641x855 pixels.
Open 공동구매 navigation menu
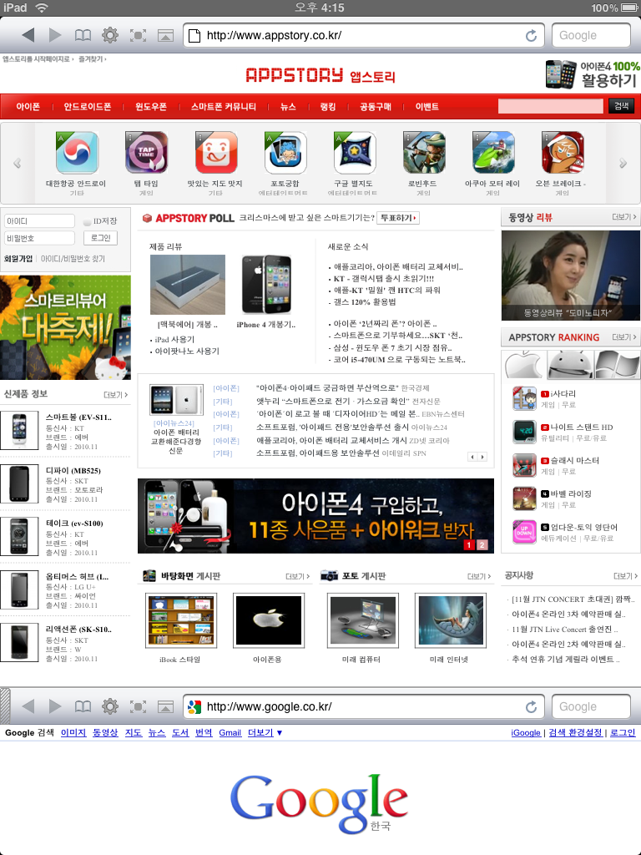(x=375, y=107)
